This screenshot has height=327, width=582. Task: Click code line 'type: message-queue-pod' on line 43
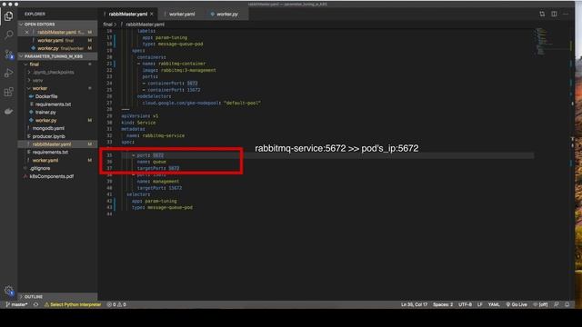[162, 208]
